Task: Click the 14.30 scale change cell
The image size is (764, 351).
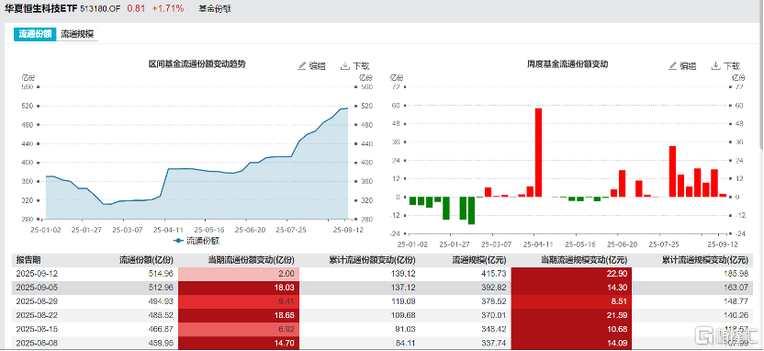Action: (571, 287)
